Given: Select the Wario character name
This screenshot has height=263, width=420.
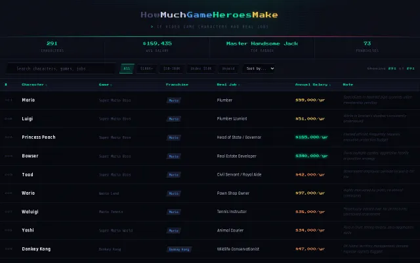Looking at the screenshot, I should point(28,193).
